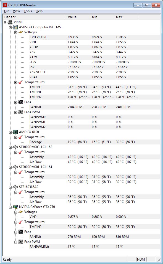Open the View menu

point(16,11)
